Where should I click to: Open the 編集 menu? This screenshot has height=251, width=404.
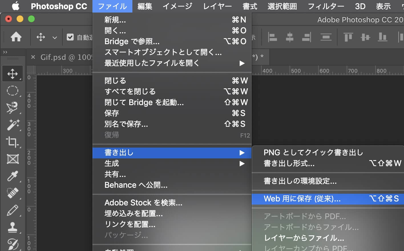coord(145,6)
